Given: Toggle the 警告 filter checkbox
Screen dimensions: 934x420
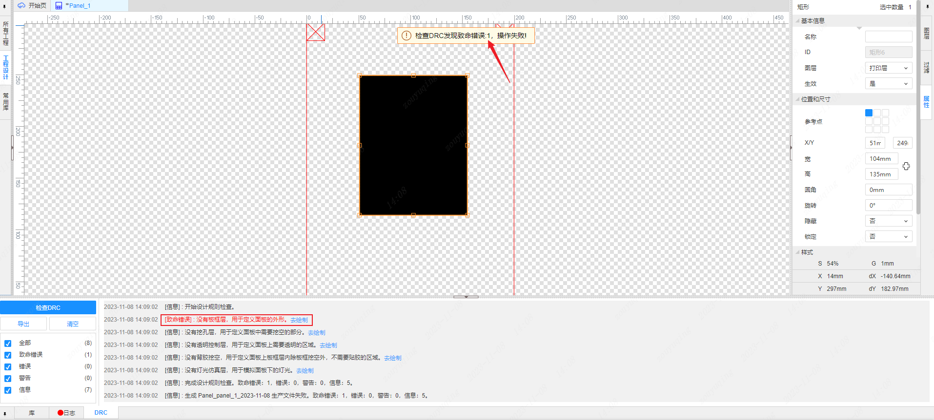Looking at the screenshot, I should pyautogui.click(x=8, y=379).
